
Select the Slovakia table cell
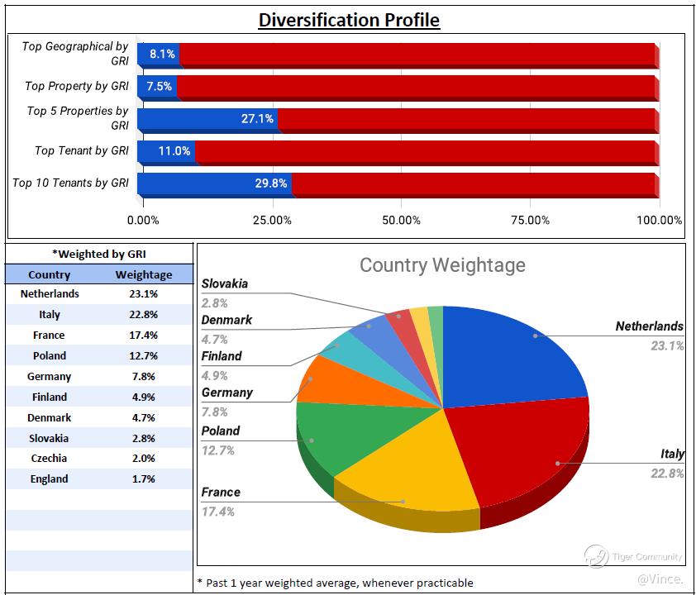pyautogui.click(x=49, y=438)
